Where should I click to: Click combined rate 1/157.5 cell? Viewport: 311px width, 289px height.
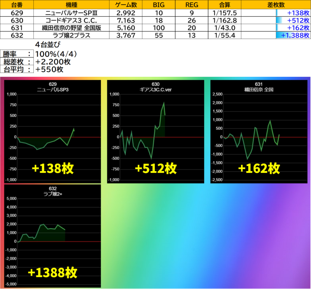[x=225, y=13]
